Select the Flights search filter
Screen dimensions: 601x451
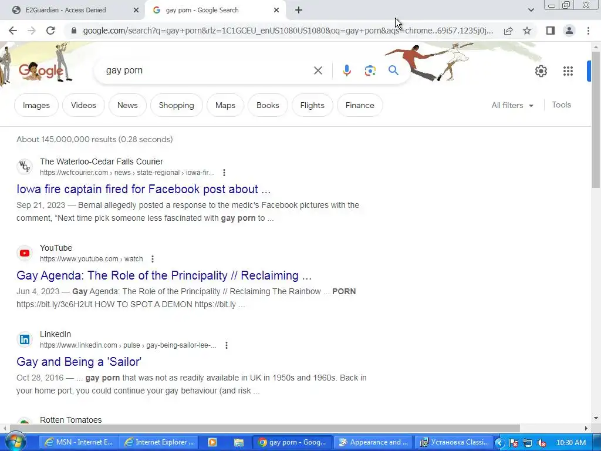tap(312, 105)
